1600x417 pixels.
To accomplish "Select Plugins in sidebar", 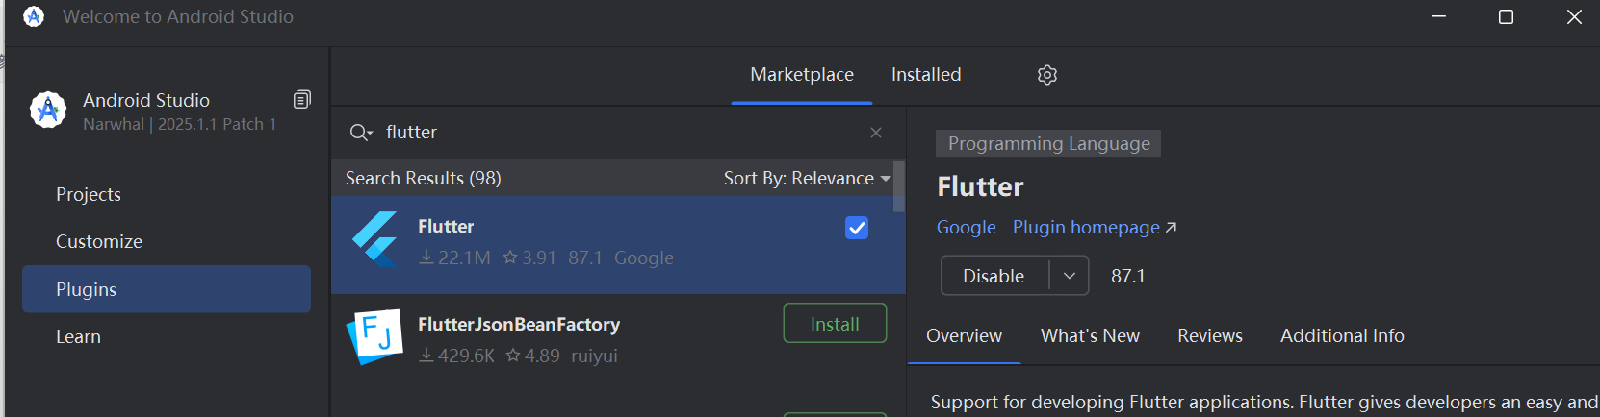I will 167,289.
